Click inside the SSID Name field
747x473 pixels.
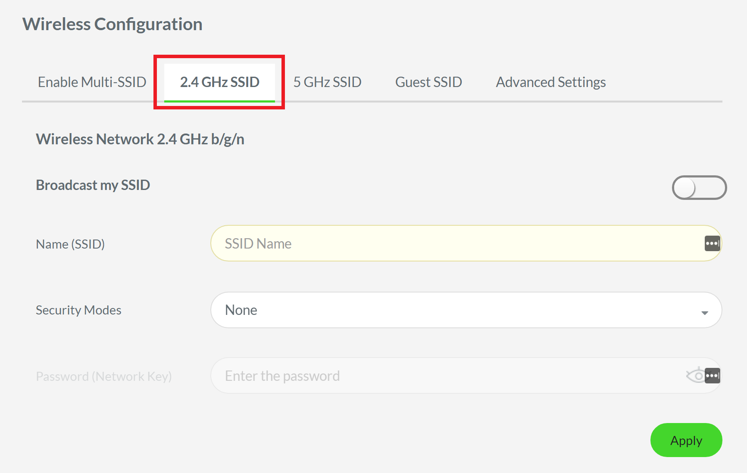tap(431, 243)
